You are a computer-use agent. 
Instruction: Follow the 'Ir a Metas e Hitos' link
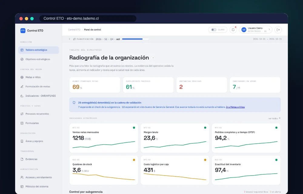pos(235,107)
